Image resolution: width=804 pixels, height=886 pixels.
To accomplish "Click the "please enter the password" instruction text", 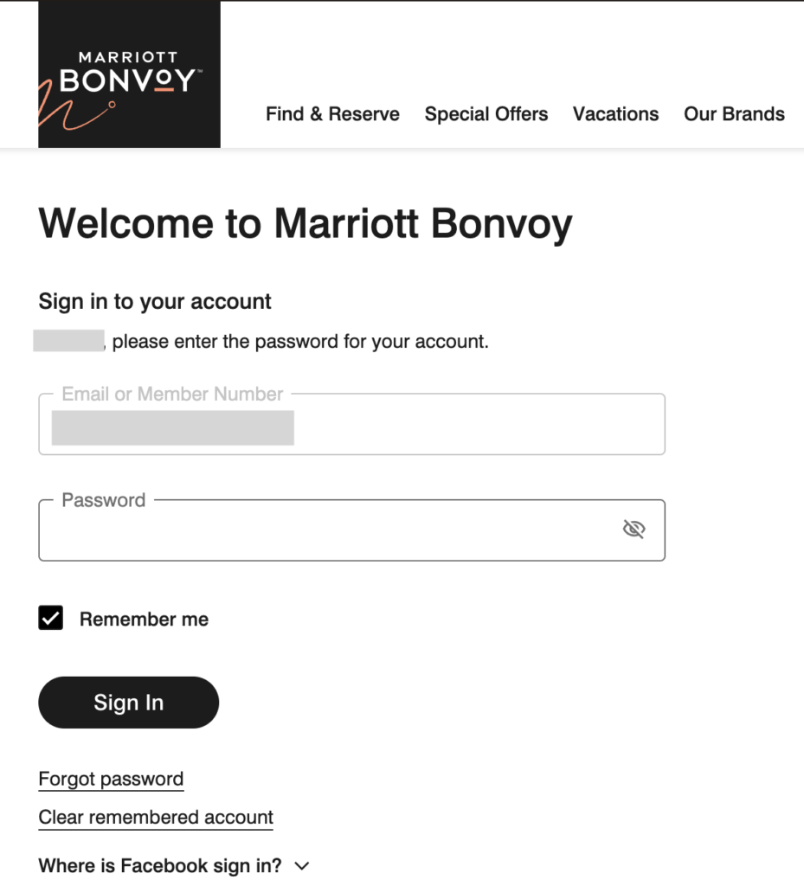I will point(300,342).
